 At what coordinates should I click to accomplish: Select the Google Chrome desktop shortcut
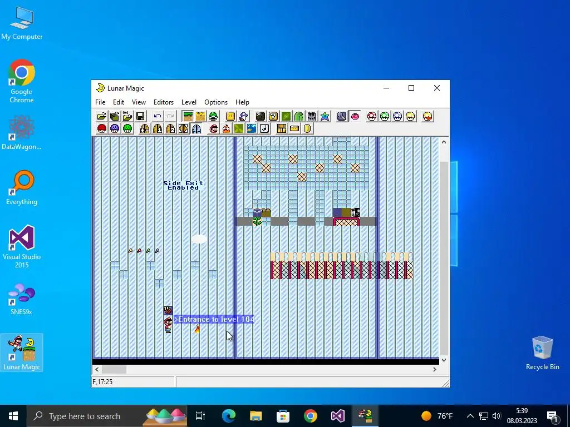(x=22, y=82)
